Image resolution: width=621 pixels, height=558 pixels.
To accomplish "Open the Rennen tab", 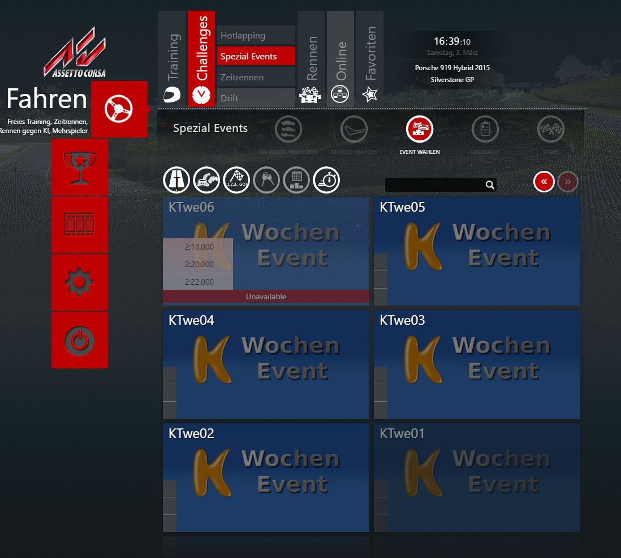I will (311, 58).
